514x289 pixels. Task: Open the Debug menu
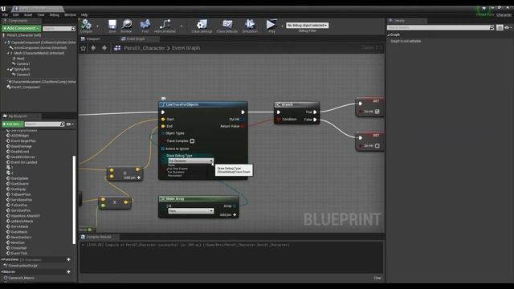click(x=54, y=14)
